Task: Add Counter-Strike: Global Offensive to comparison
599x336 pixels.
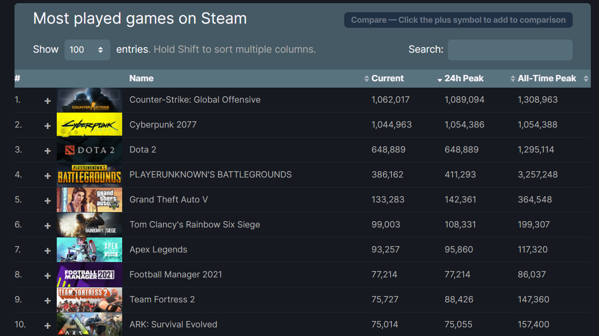Action: pos(47,101)
